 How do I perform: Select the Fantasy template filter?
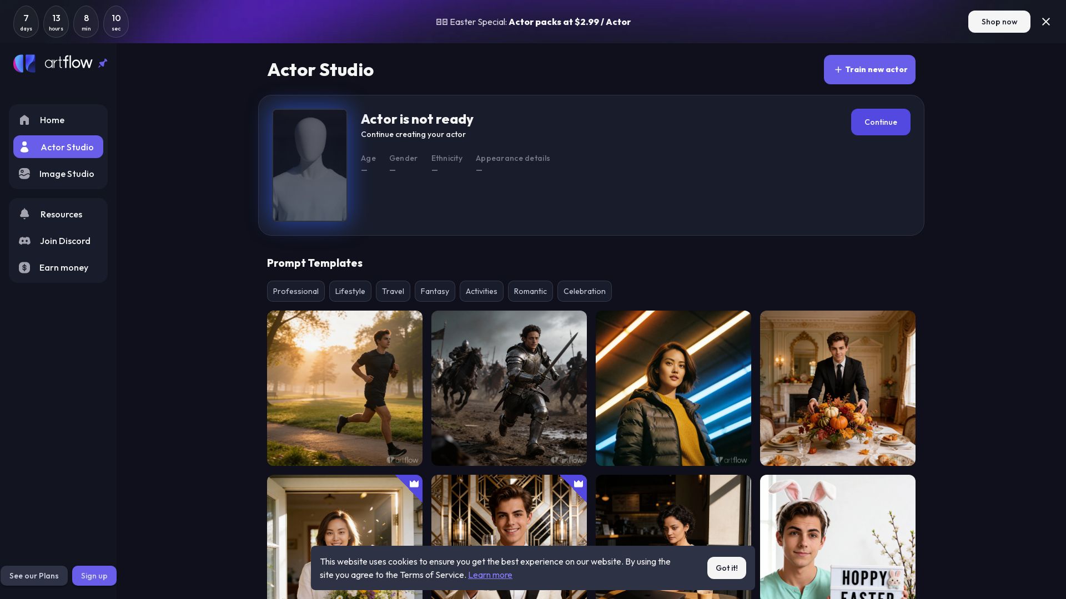coord(435,291)
